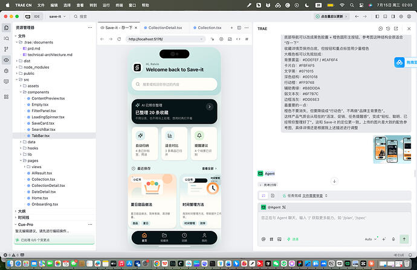417x270 pixels.
Task: Open the Source Control branch icon
Action: click(7, 49)
